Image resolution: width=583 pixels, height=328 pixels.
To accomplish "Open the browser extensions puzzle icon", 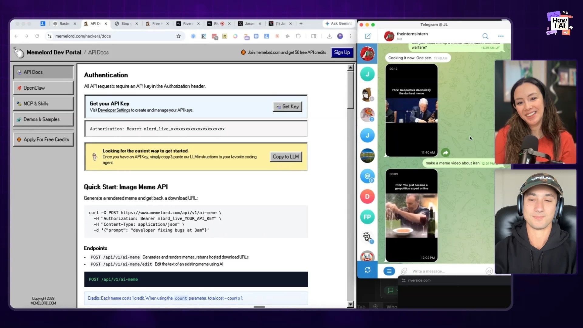I will click(298, 36).
